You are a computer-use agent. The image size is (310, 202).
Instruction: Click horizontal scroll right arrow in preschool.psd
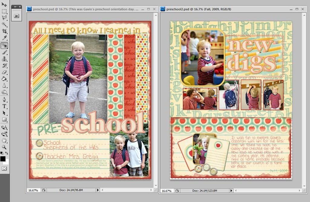click(151, 190)
